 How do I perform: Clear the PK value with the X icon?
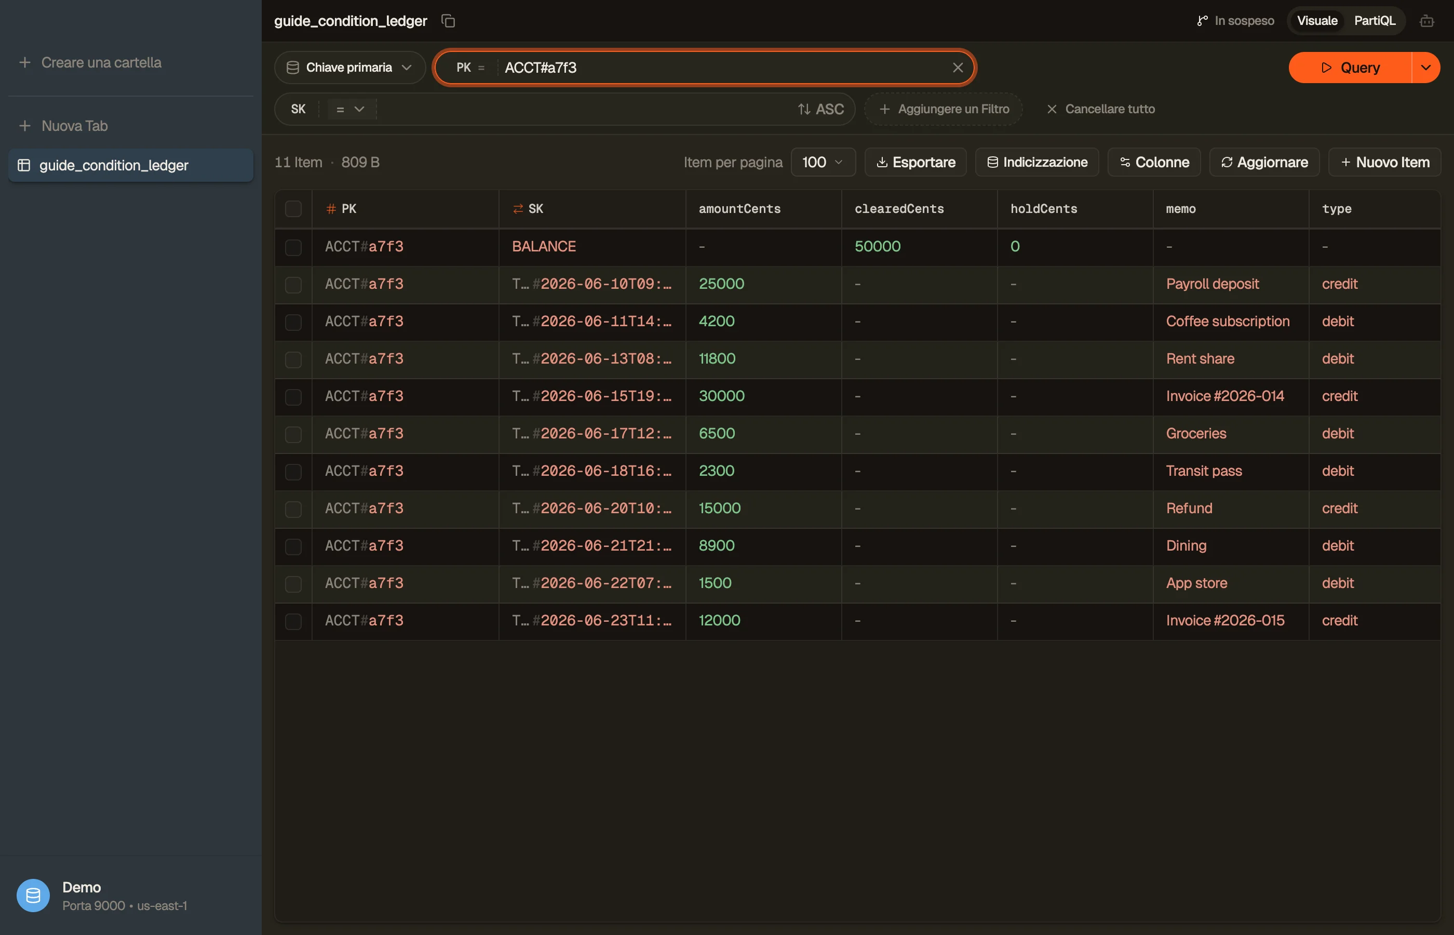tap(958, 68)
